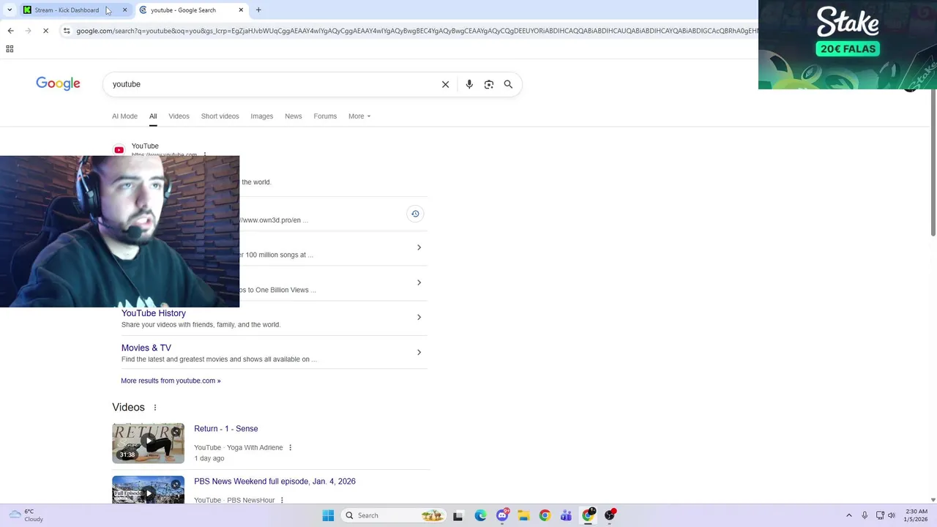
Task: Open PBS News Weekend full episode link
Action: (275, 482)
